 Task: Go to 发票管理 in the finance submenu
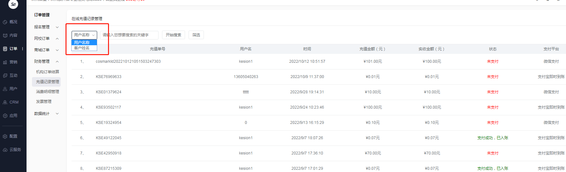point(44,102)
